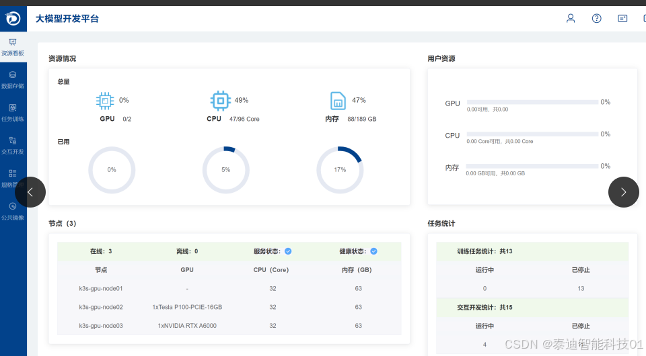Click the 节点 (3) section heading
The height and width of the screenshot is (356, 646).
point(62,224)
